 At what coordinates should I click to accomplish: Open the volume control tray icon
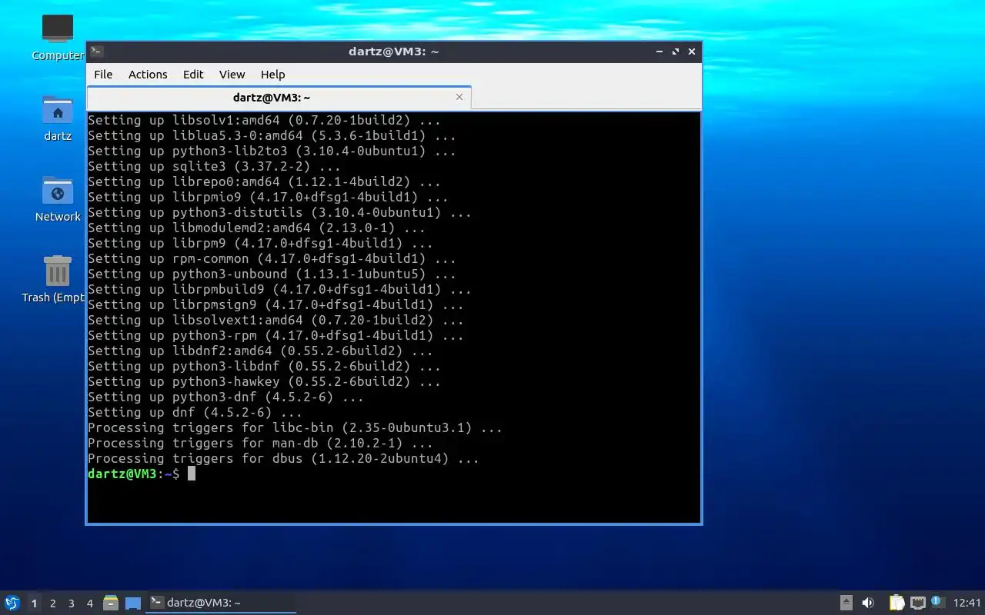click(x=868, y=603)
